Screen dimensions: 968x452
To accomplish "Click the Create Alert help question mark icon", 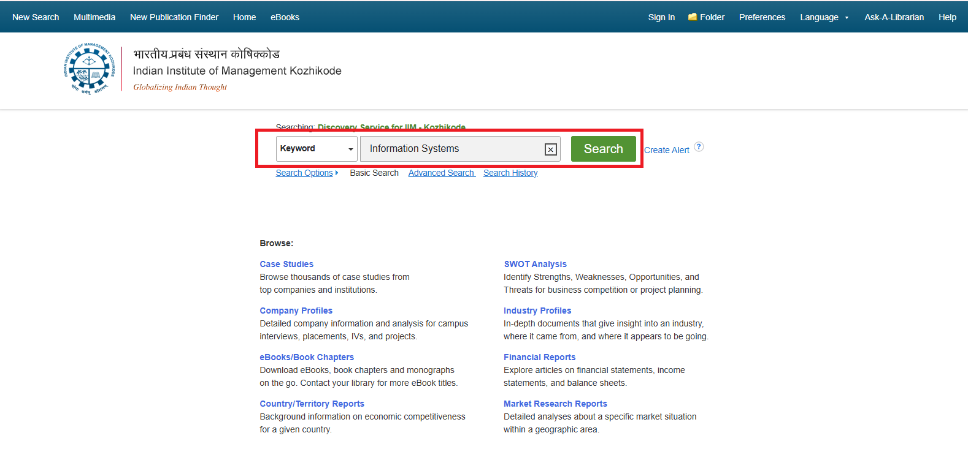I will pos(699,147).
